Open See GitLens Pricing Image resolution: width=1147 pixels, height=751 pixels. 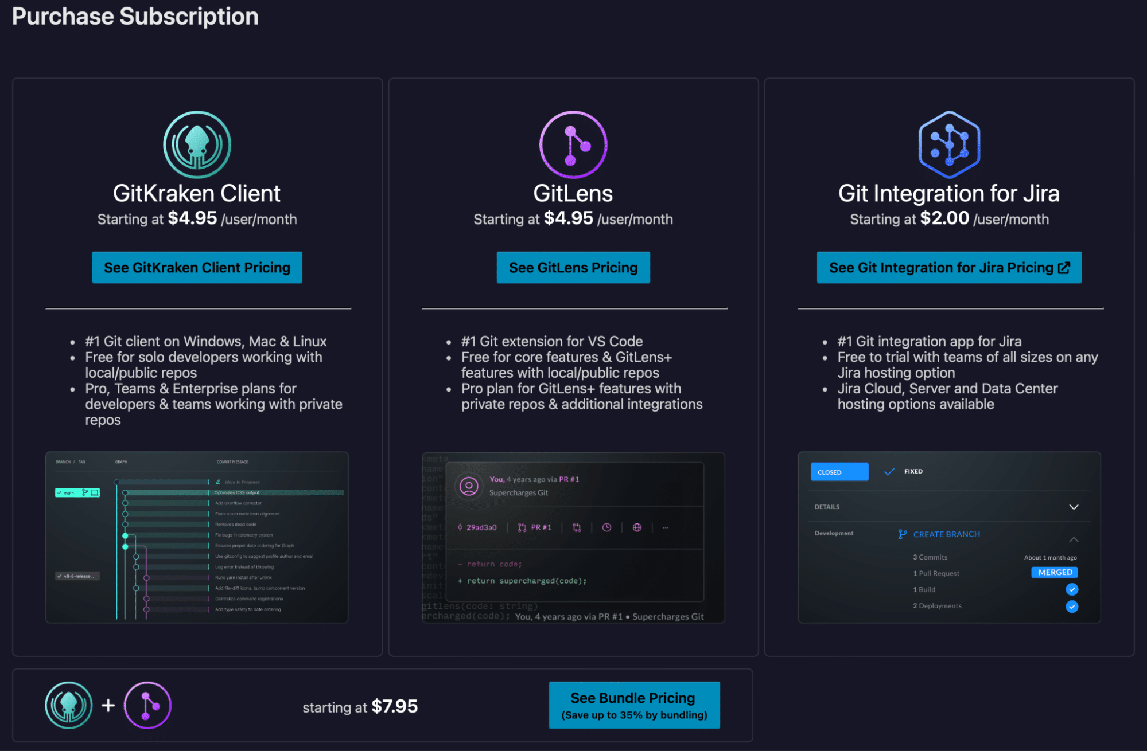pyautogui.click(x=573, y=267)
